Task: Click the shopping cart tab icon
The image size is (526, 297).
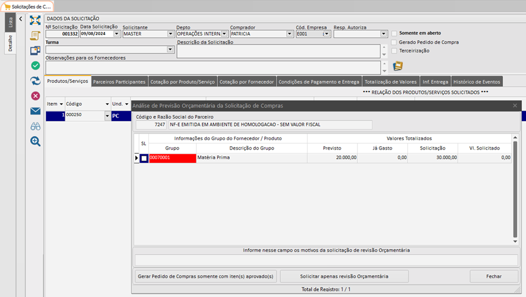Action: (7, 7)
